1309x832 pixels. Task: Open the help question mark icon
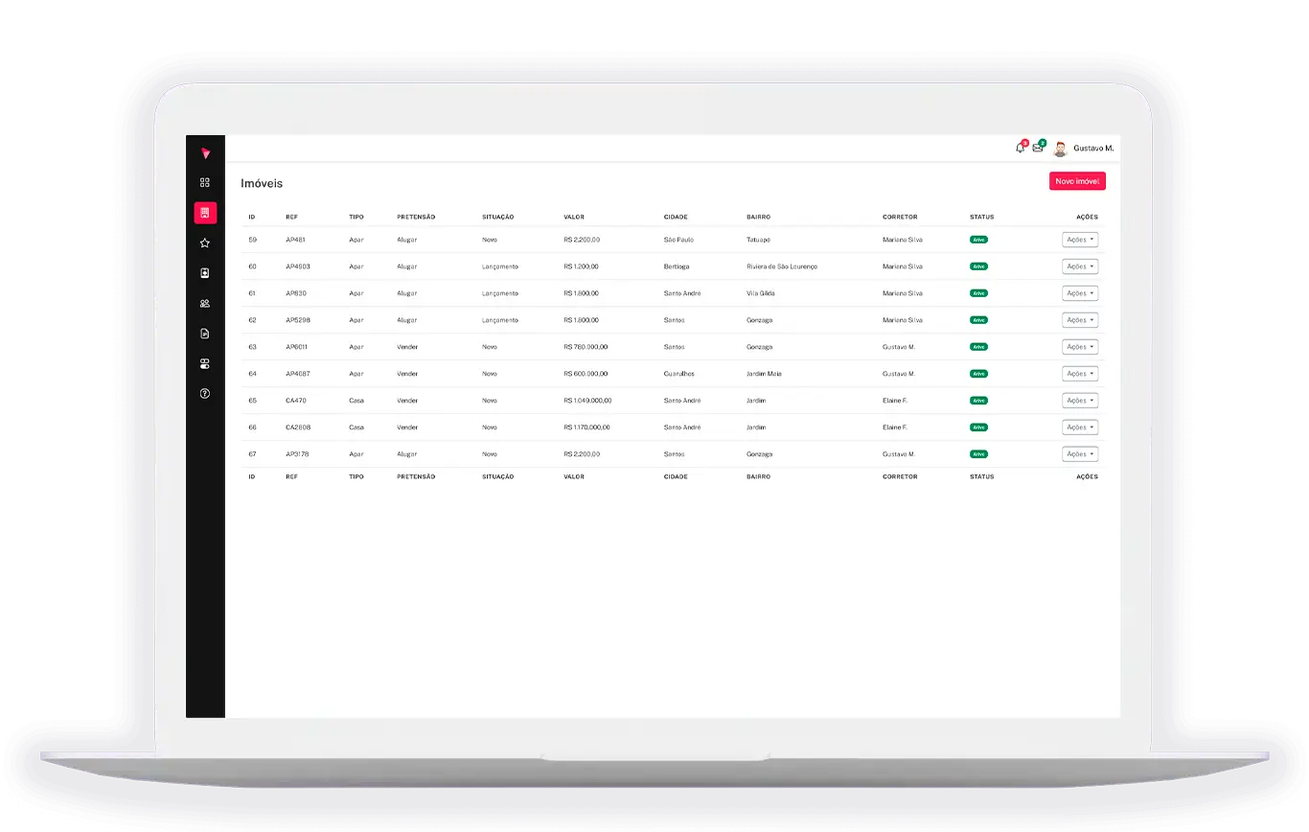[204, 394]
